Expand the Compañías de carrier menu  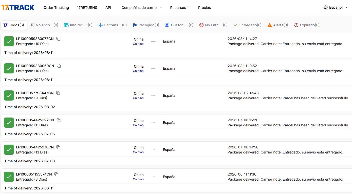[x=141, y=8]
